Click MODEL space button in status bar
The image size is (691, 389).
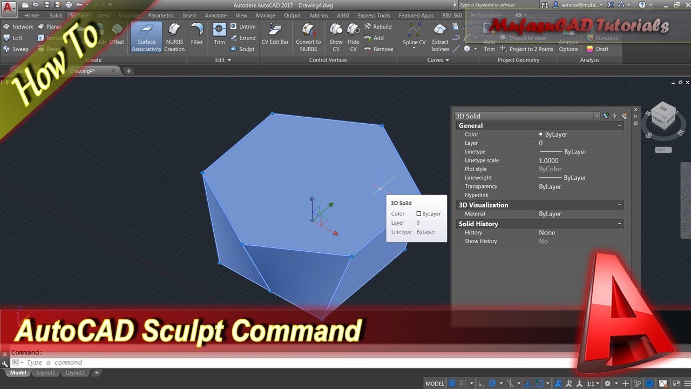(x=435, y=384)
